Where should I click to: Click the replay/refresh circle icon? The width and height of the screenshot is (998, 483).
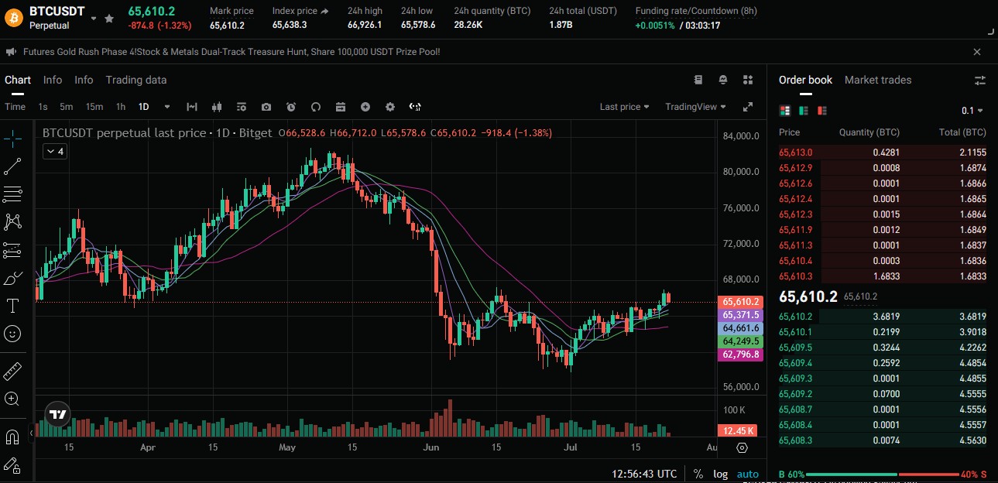[316, 107]
